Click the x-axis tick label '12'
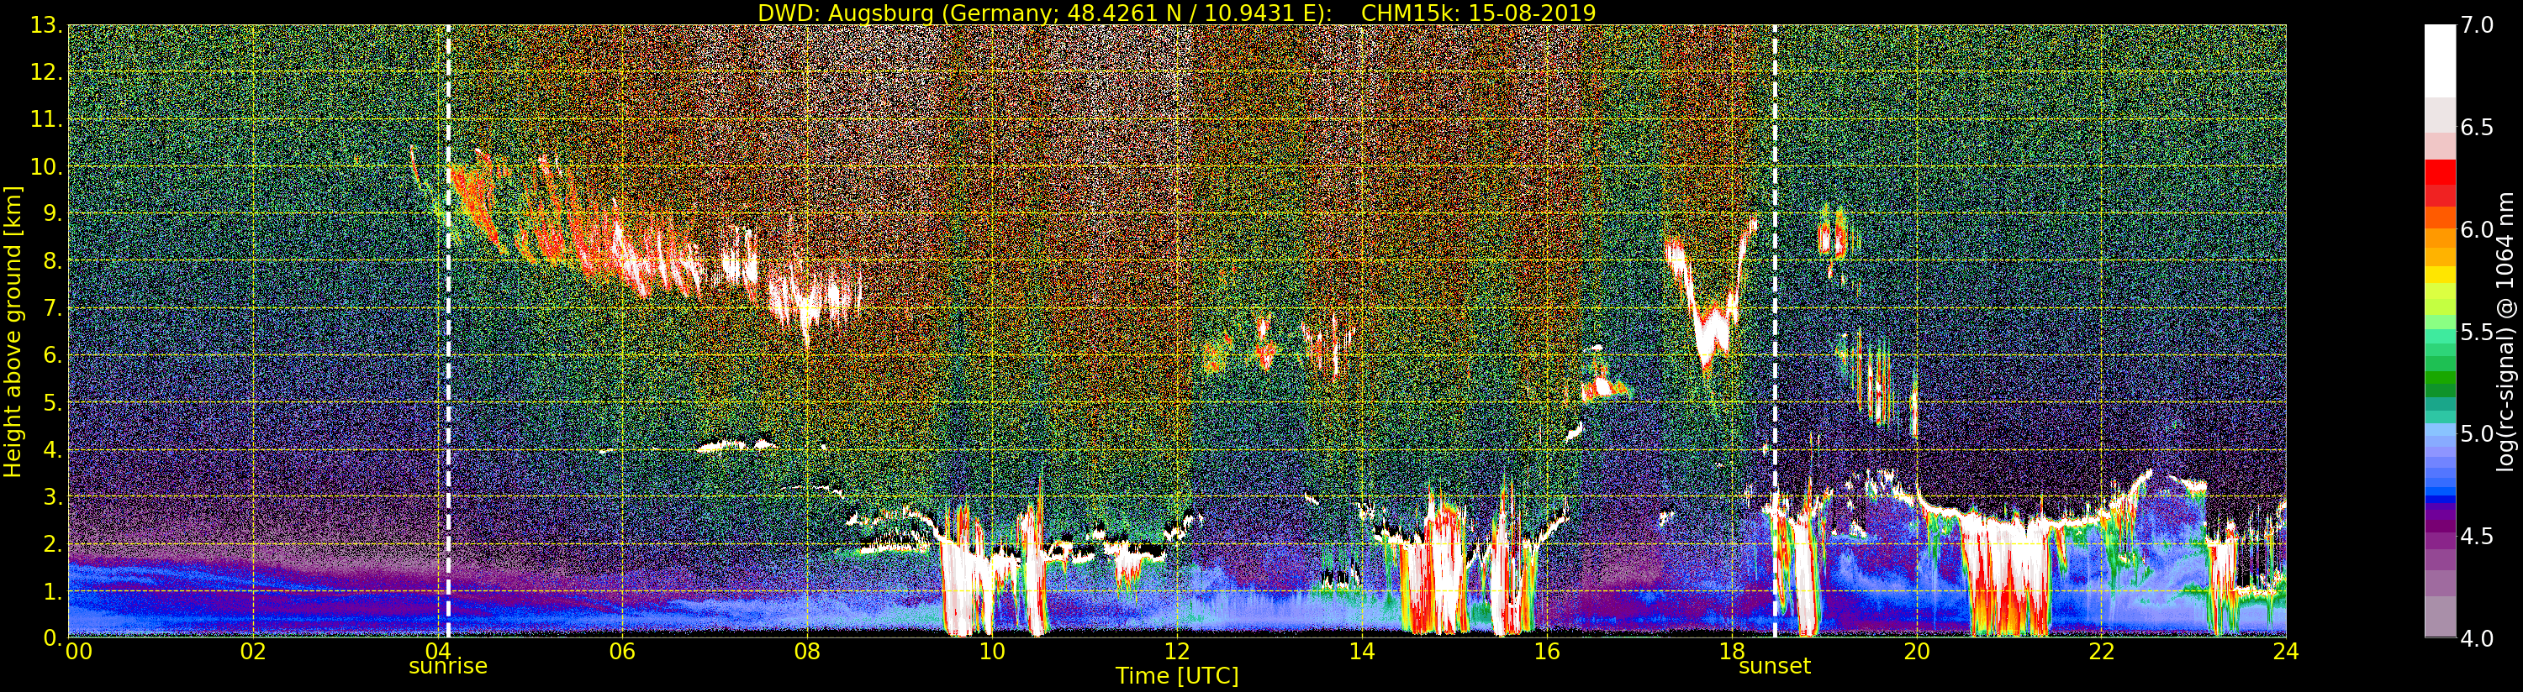 [1176, 651]
